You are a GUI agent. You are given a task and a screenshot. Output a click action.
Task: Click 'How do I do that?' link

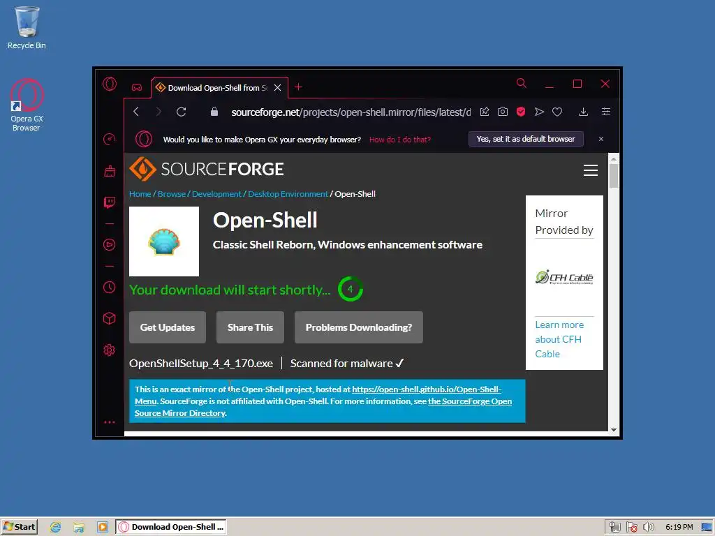(400, 140)
